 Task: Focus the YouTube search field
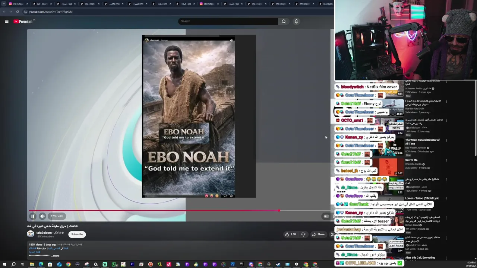pyautogui.click(x=228, y=21)
